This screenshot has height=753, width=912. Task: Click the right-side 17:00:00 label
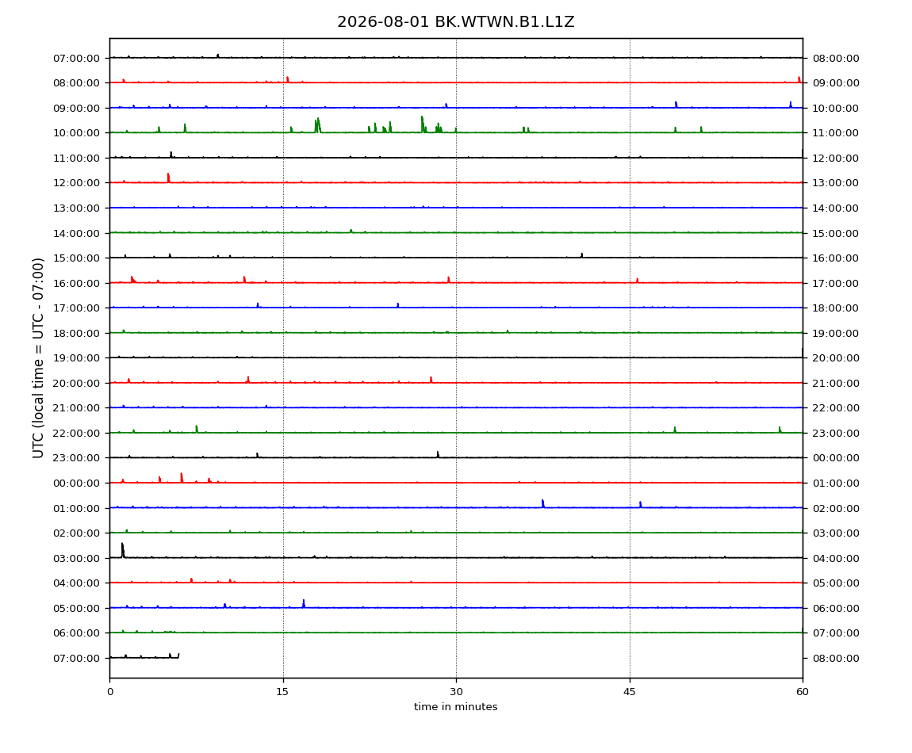coord(836,283)
